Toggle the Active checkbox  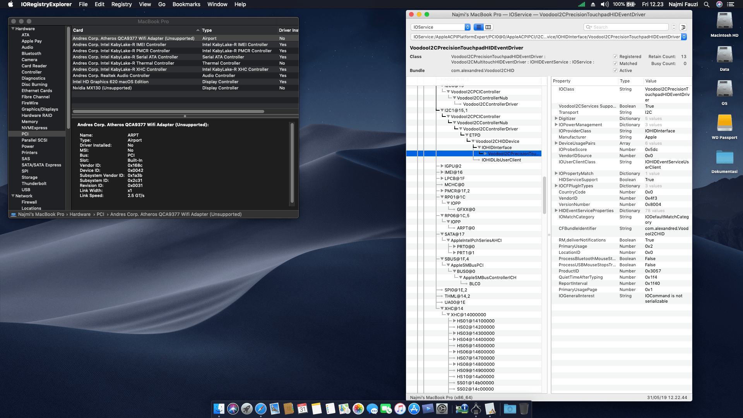pos(615,70)
